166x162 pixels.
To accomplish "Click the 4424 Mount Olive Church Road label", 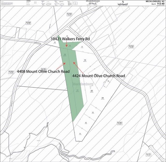I will click(x=98, y=76).
